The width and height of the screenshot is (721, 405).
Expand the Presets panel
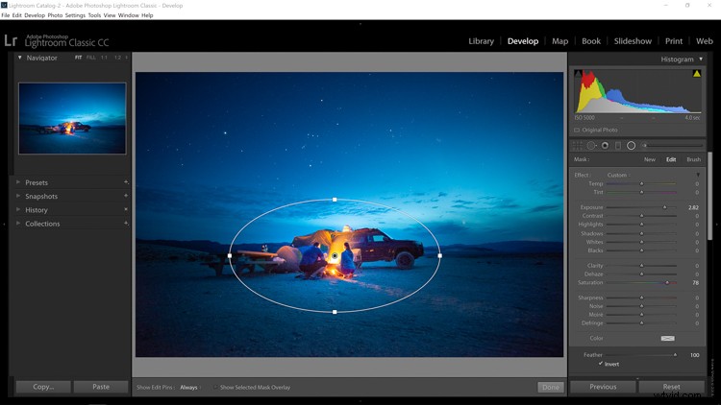(x=18, y=182)
